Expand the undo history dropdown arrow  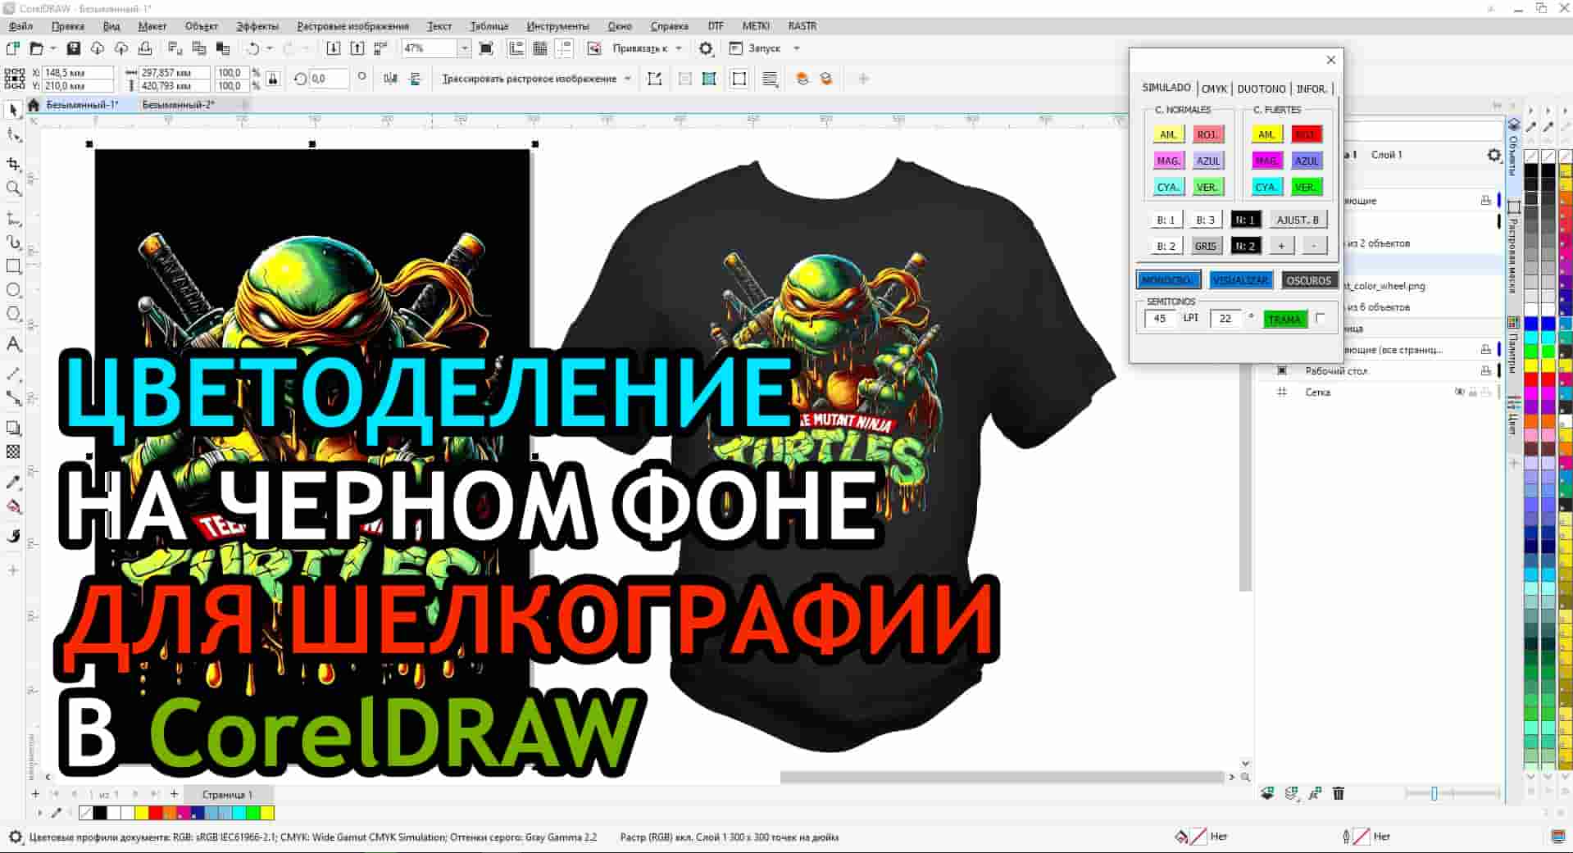270,48
